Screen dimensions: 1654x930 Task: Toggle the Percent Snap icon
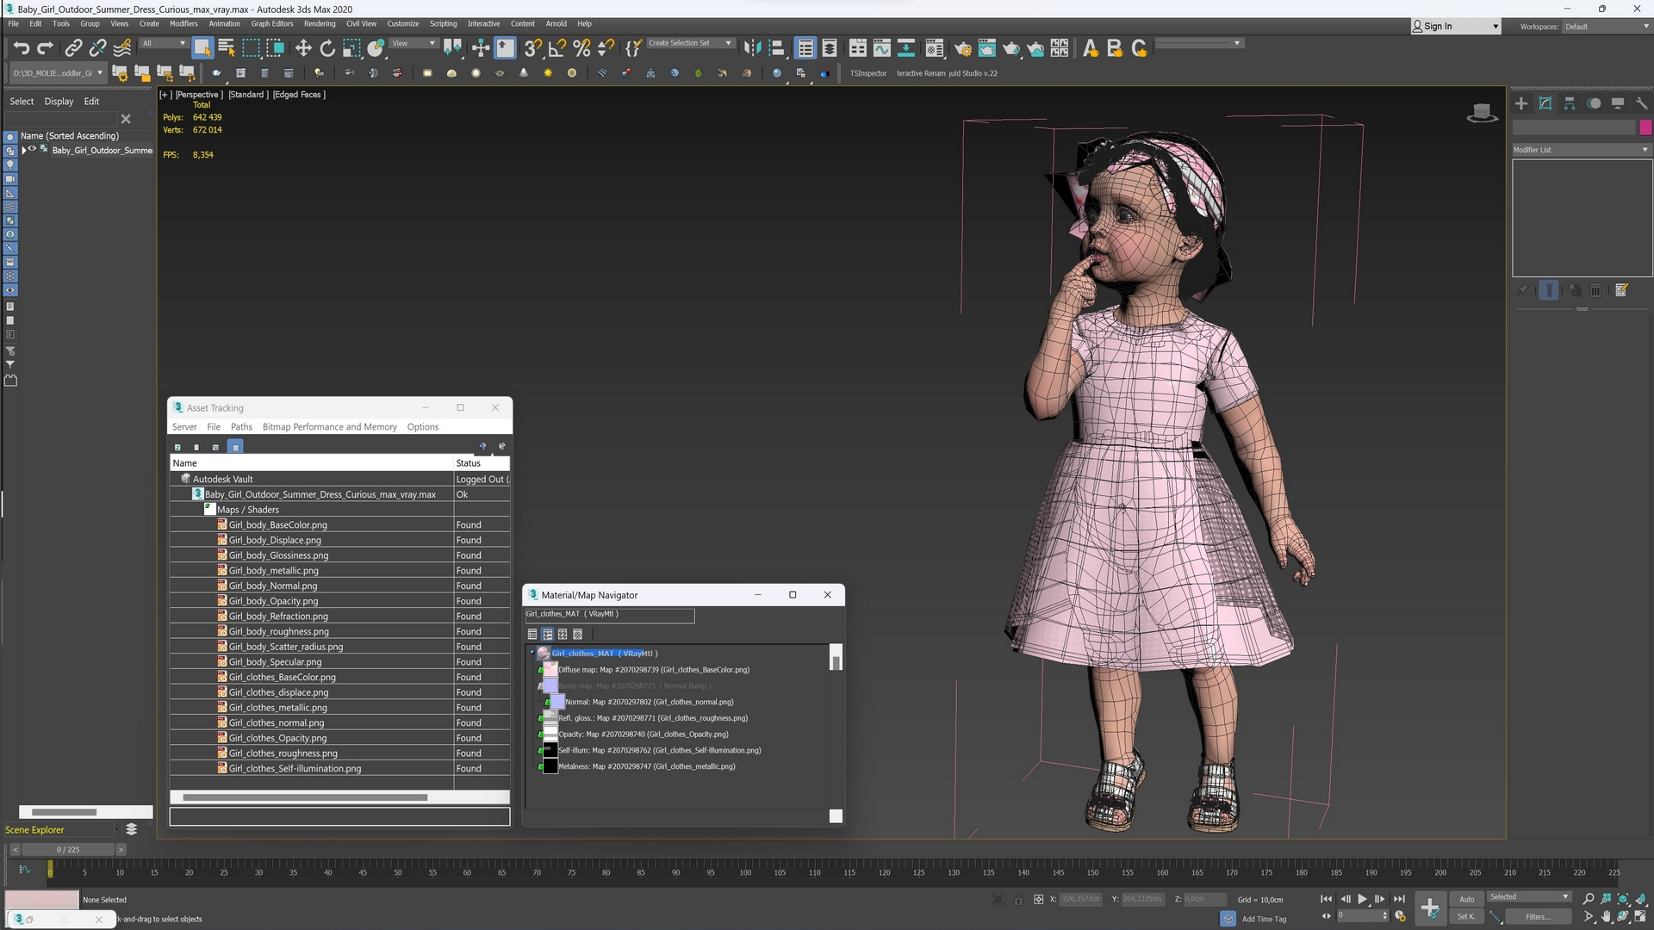click(581, 48)
